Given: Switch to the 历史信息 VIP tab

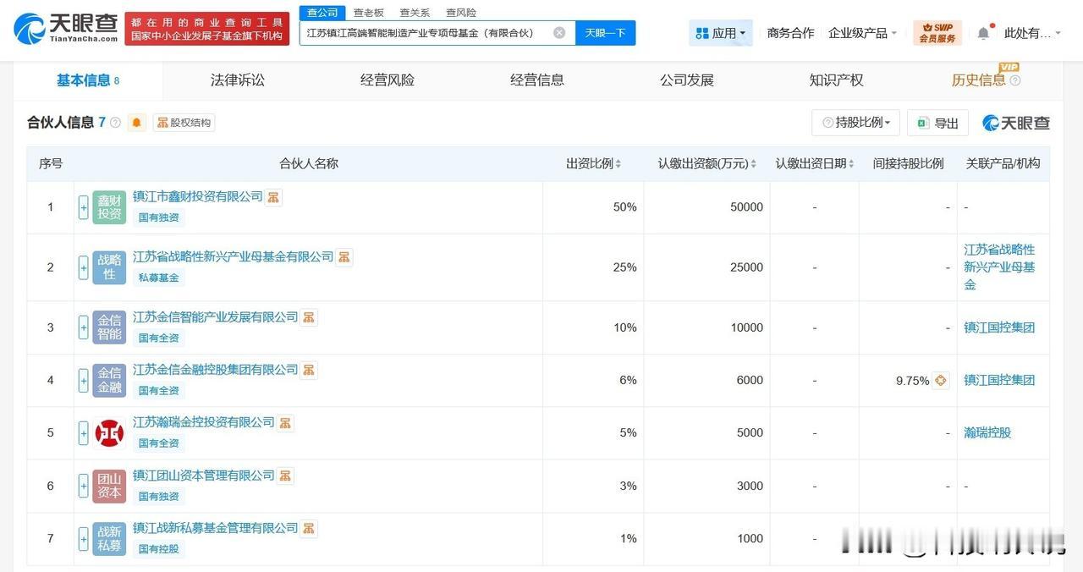Looking at the screenshot, I should (x=979, y=80).
